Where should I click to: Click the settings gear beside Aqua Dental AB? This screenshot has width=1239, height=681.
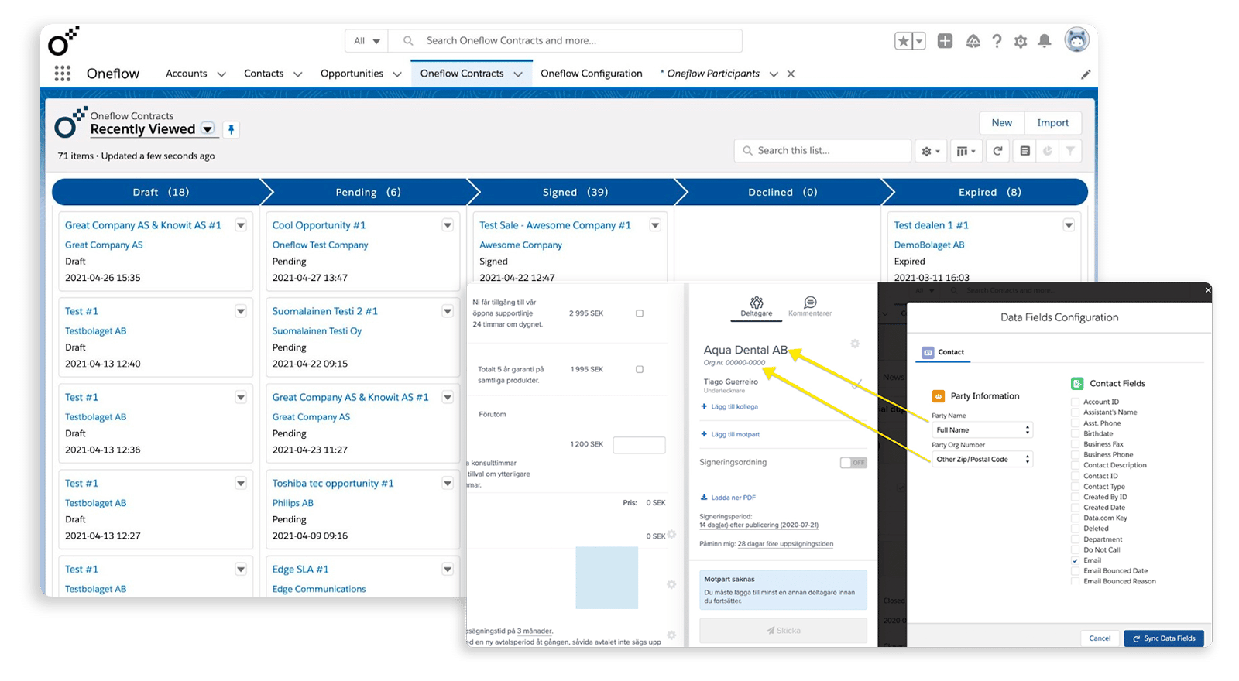[855, 344]
